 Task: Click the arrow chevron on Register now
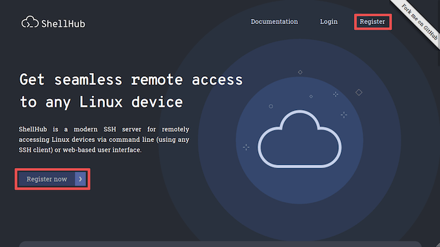[80, 179]
